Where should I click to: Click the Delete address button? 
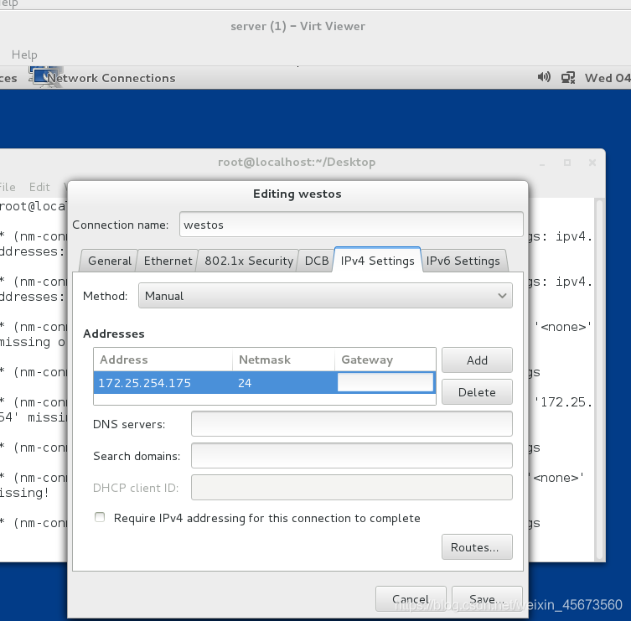[x=477, y=392]
